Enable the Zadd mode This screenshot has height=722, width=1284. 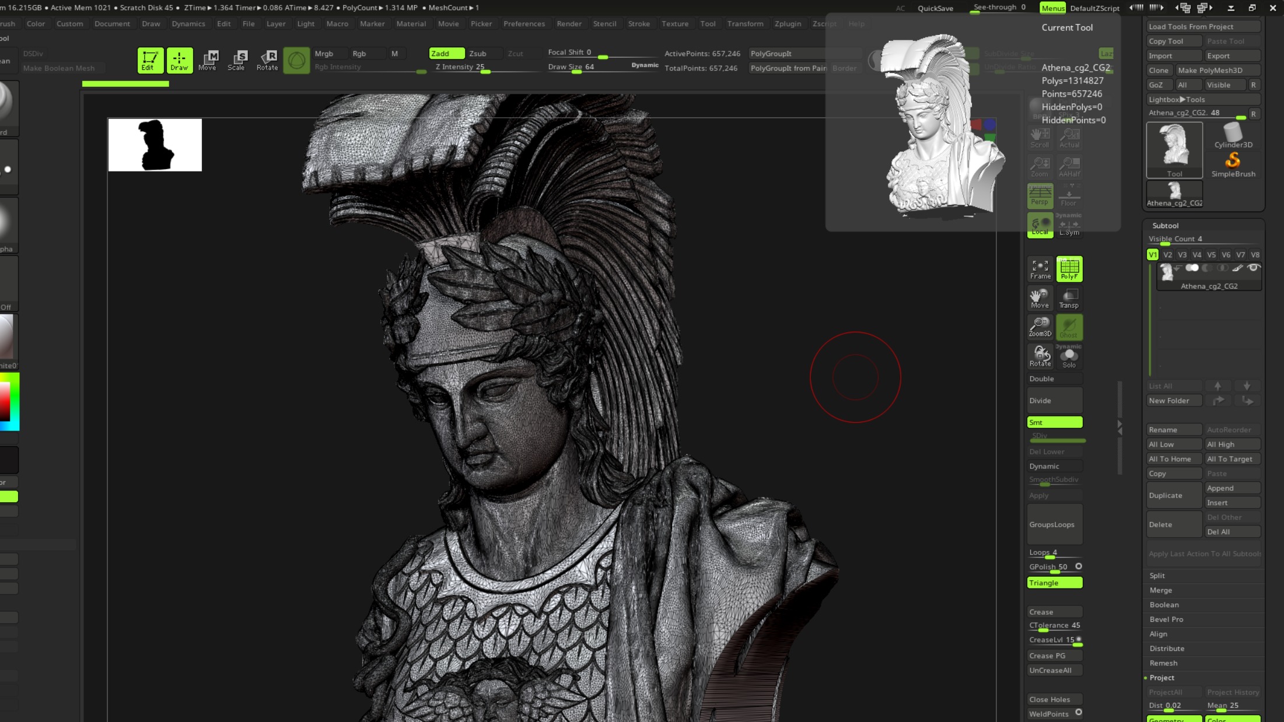(447, 53)
